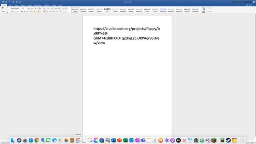This screenshot has height=144, width=256.
Task: Apply paragraph shading color
Action: (60, 12)
